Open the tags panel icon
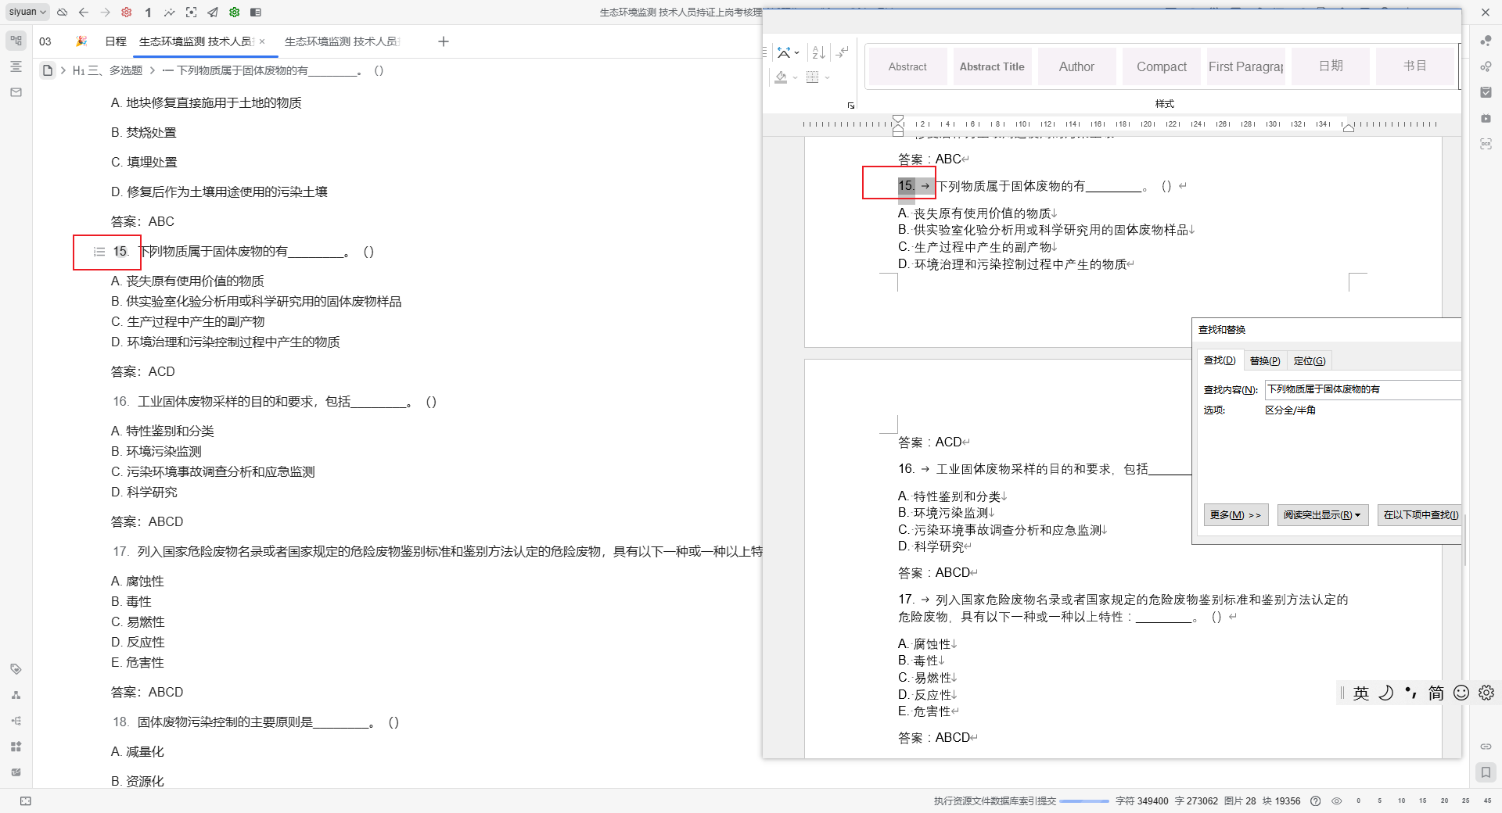This screenshot has height=813, width=1502. [x=16, y=669]
